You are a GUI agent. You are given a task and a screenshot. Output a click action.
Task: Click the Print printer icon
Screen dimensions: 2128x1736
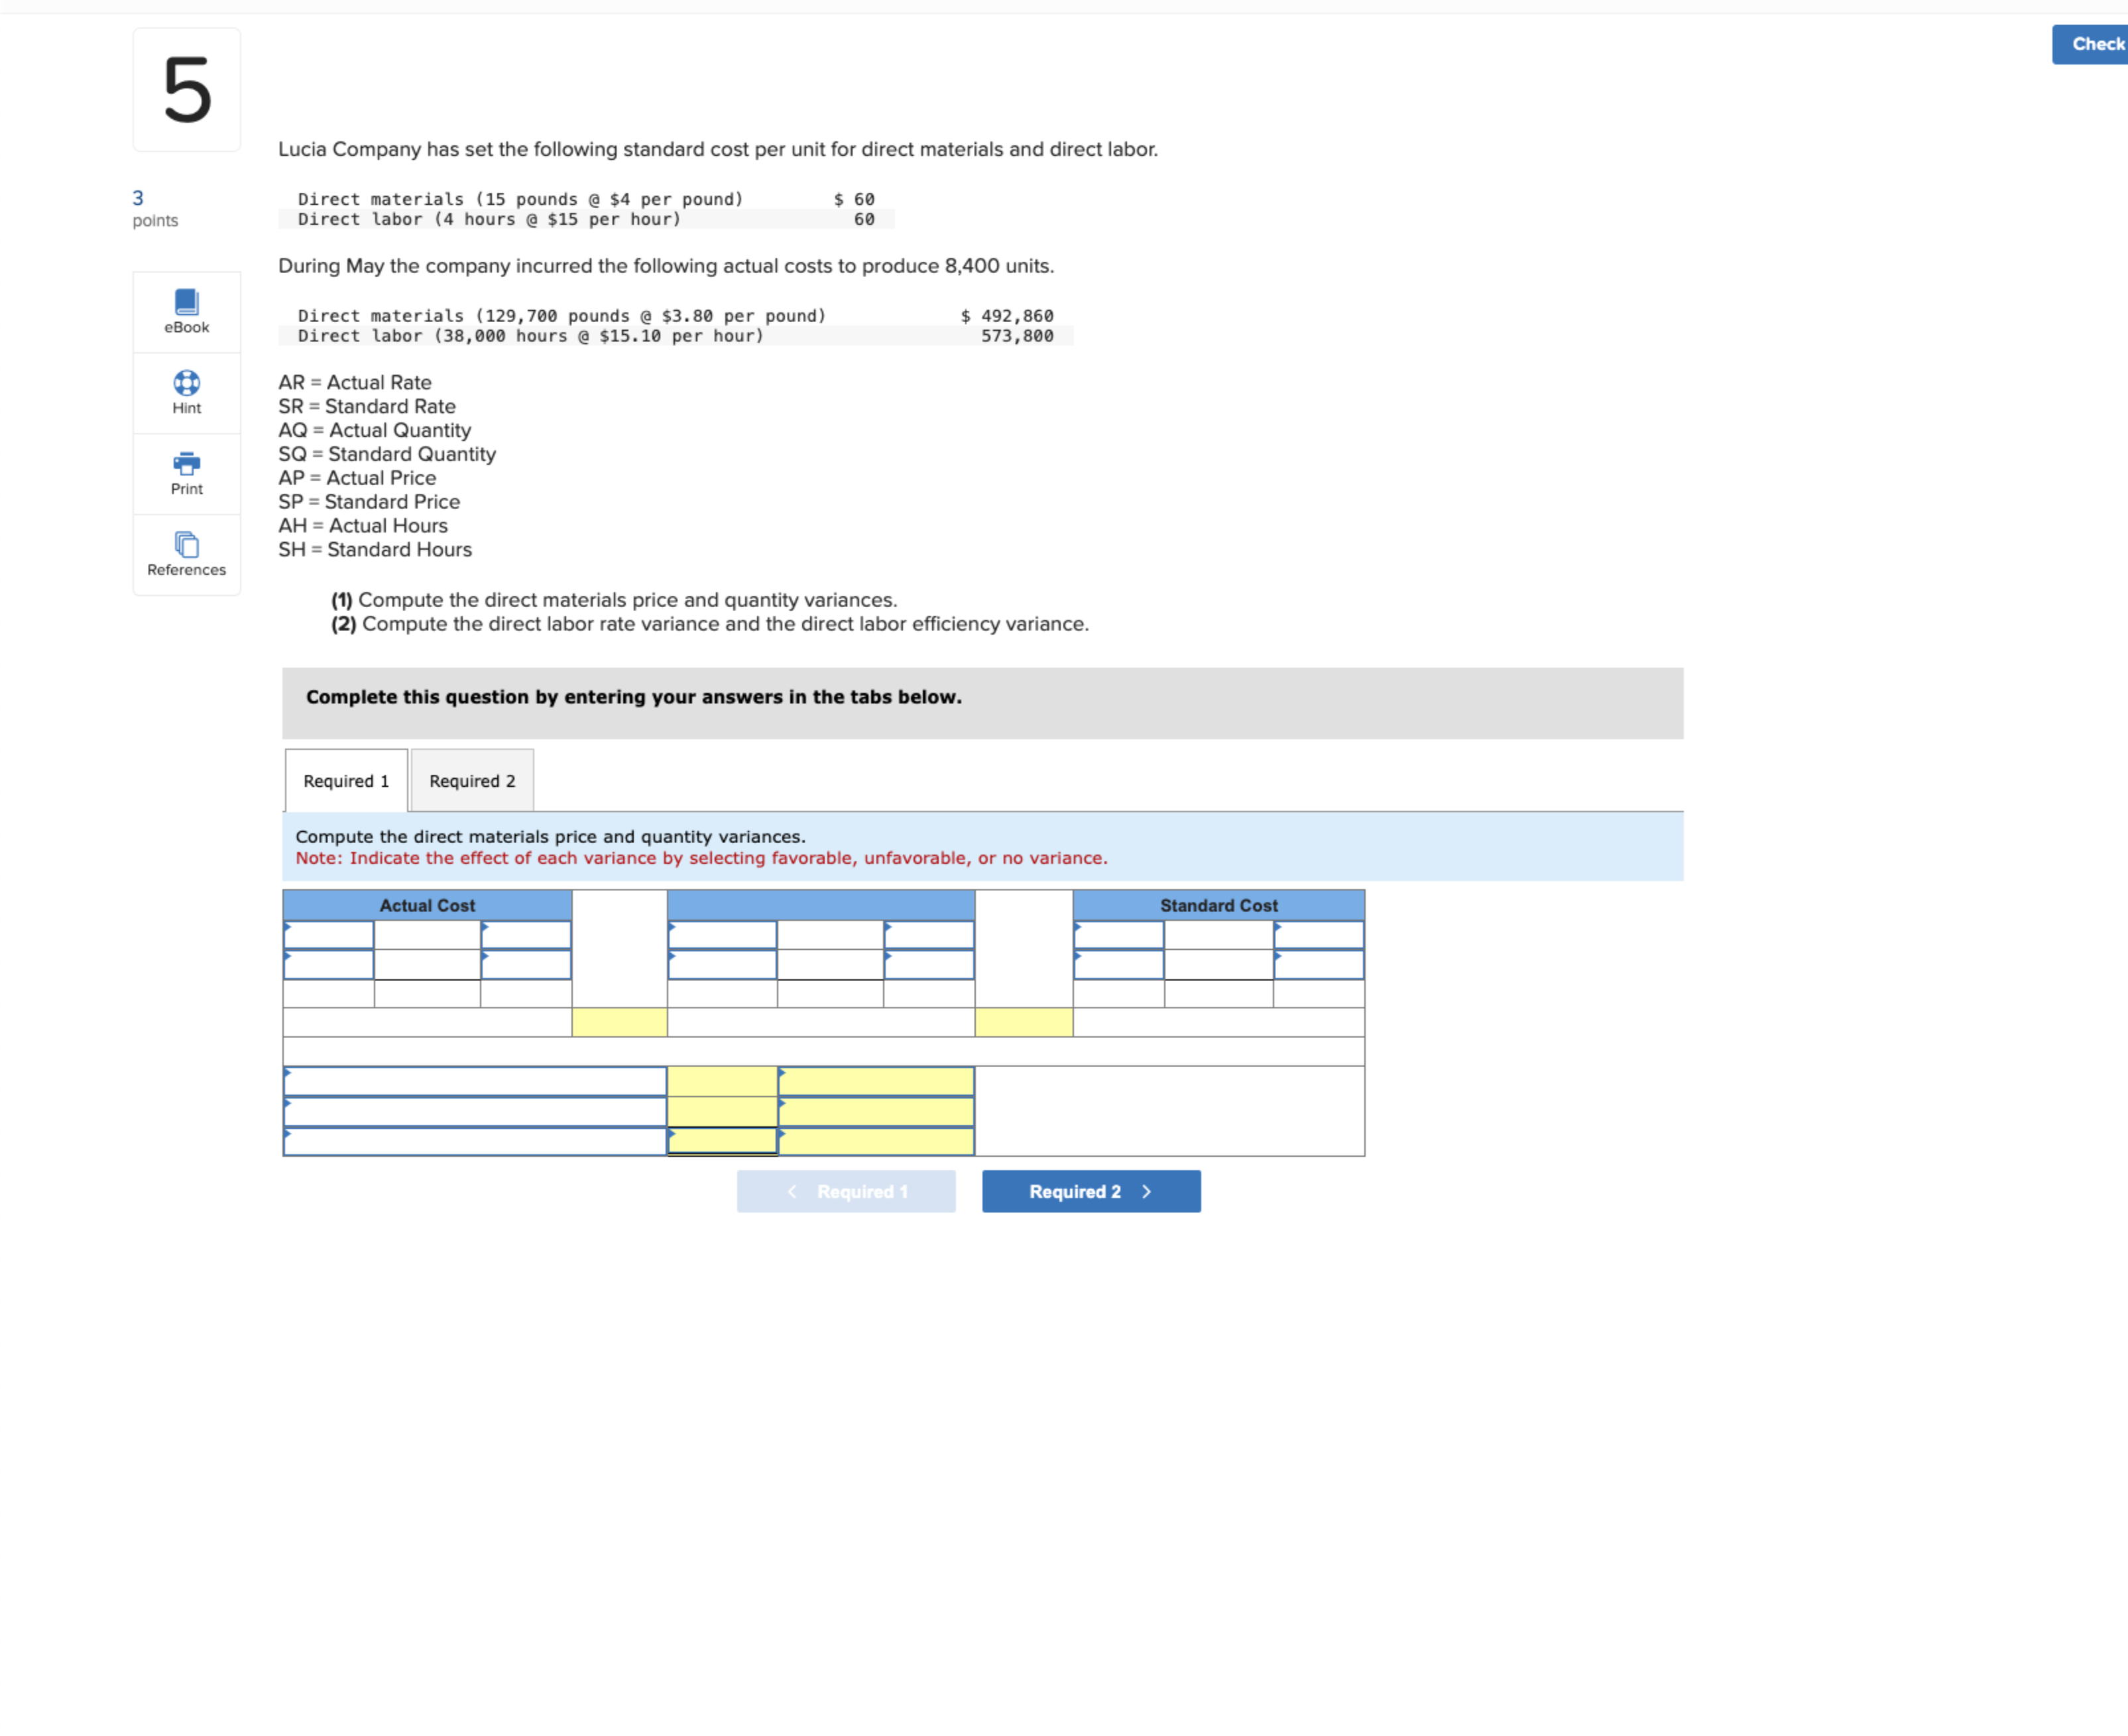(186, 463)
